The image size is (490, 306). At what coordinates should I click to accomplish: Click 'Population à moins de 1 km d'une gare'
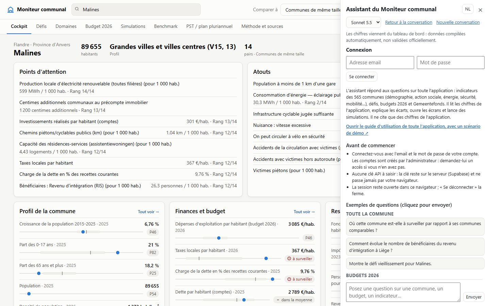pos(294,84)
